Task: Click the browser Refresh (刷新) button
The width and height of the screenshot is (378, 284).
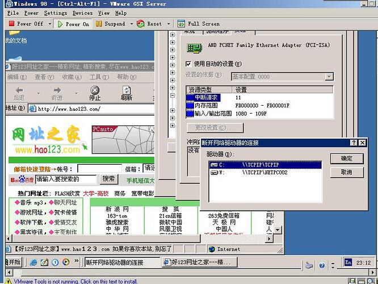Action: (x=126, y=93)
